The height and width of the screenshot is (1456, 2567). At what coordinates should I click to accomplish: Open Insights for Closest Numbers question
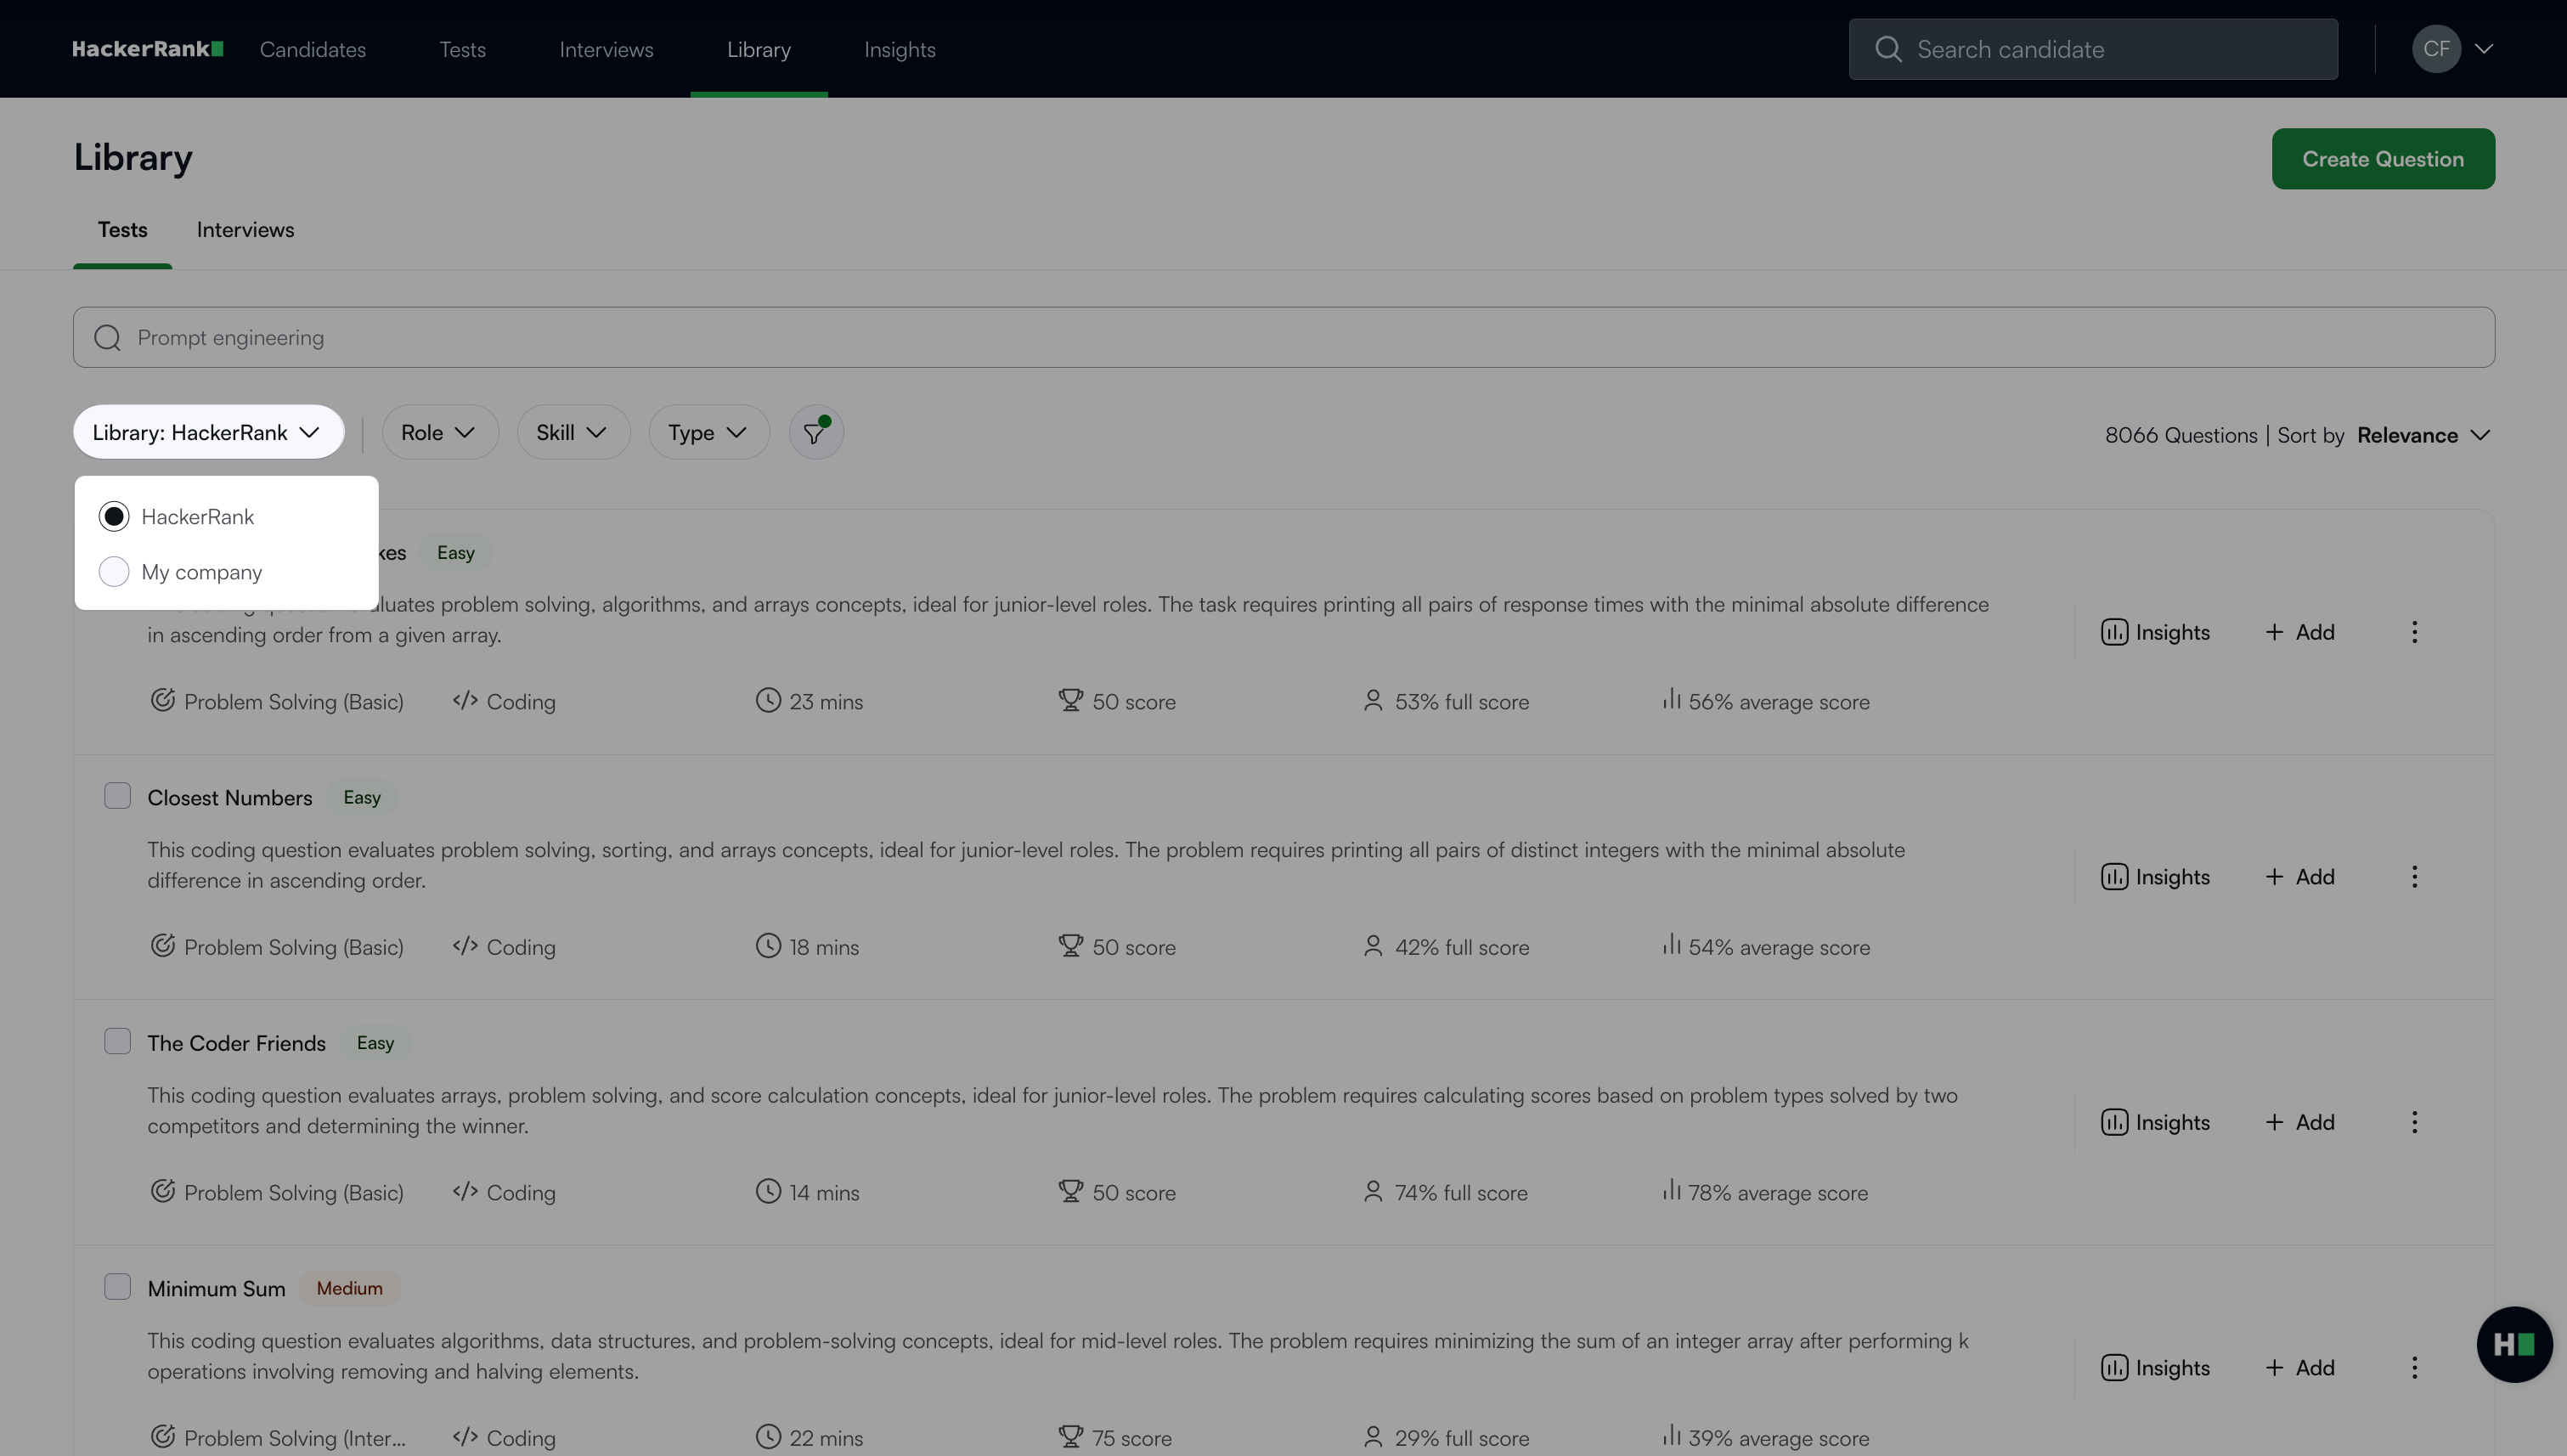click(2155, 877)
